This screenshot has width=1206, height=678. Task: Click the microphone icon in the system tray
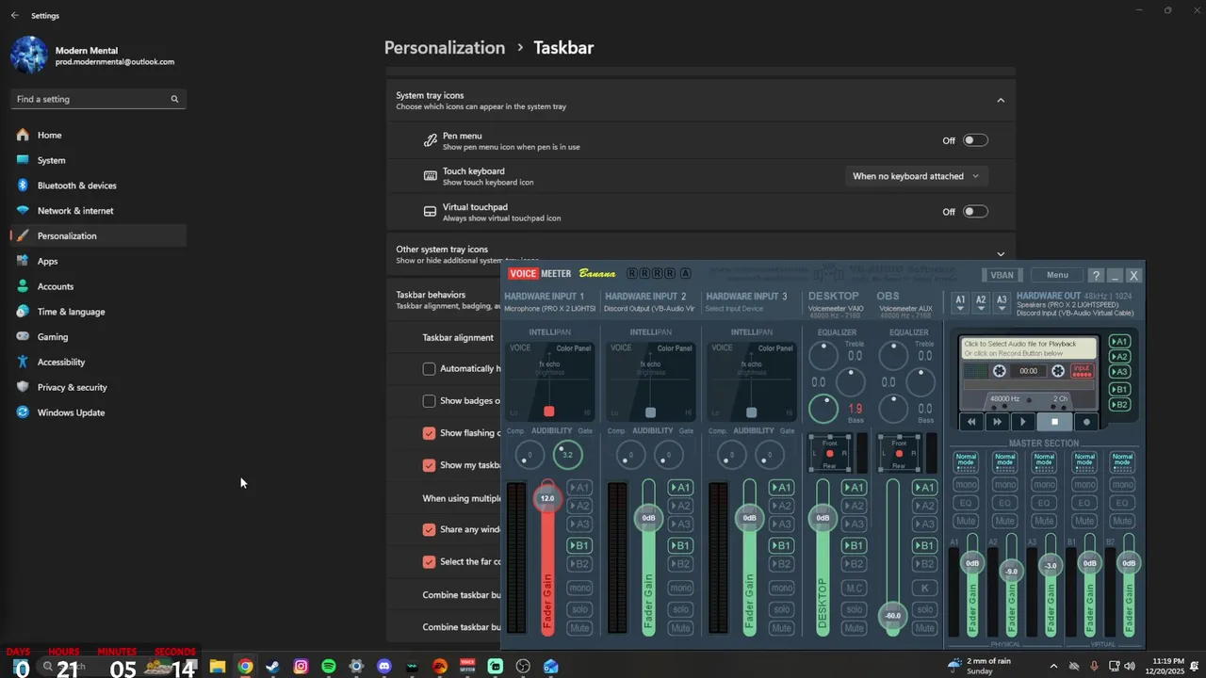click(1095, 666)
